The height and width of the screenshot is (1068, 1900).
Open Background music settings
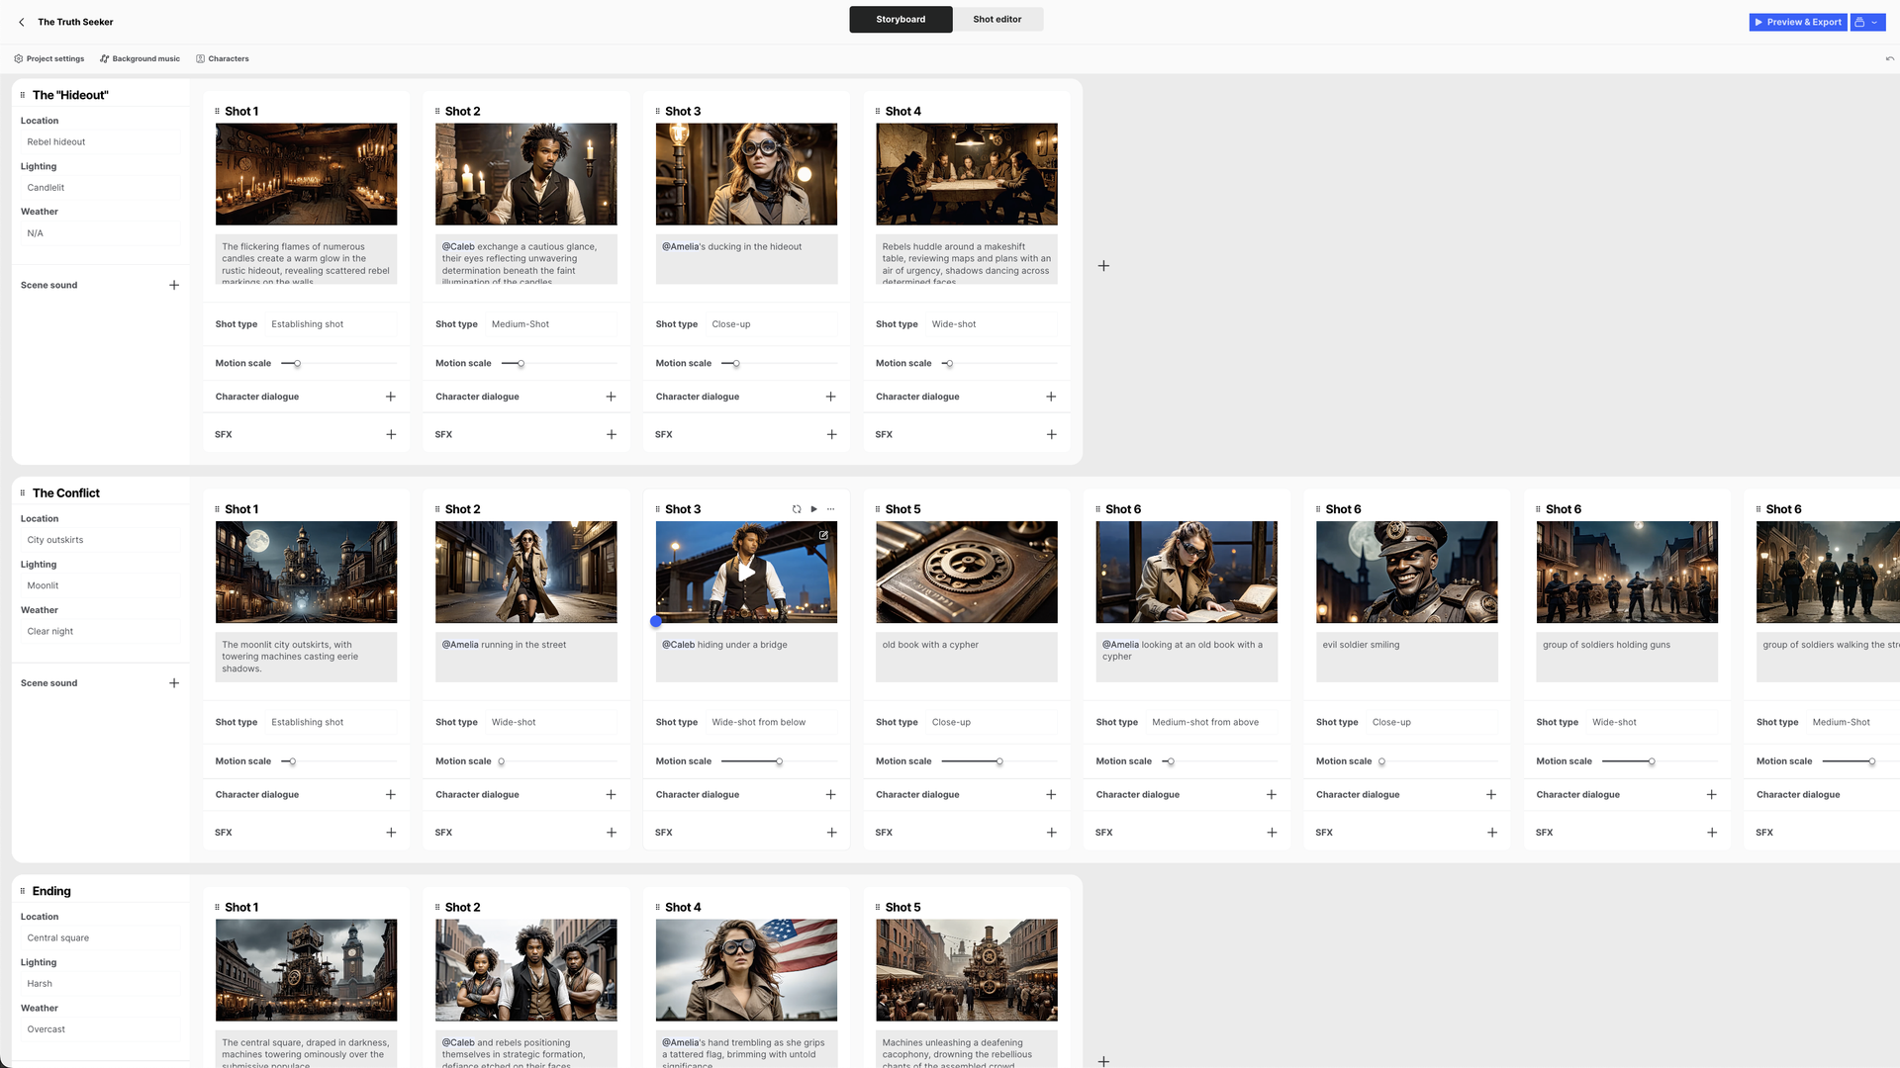pos(140,58)
